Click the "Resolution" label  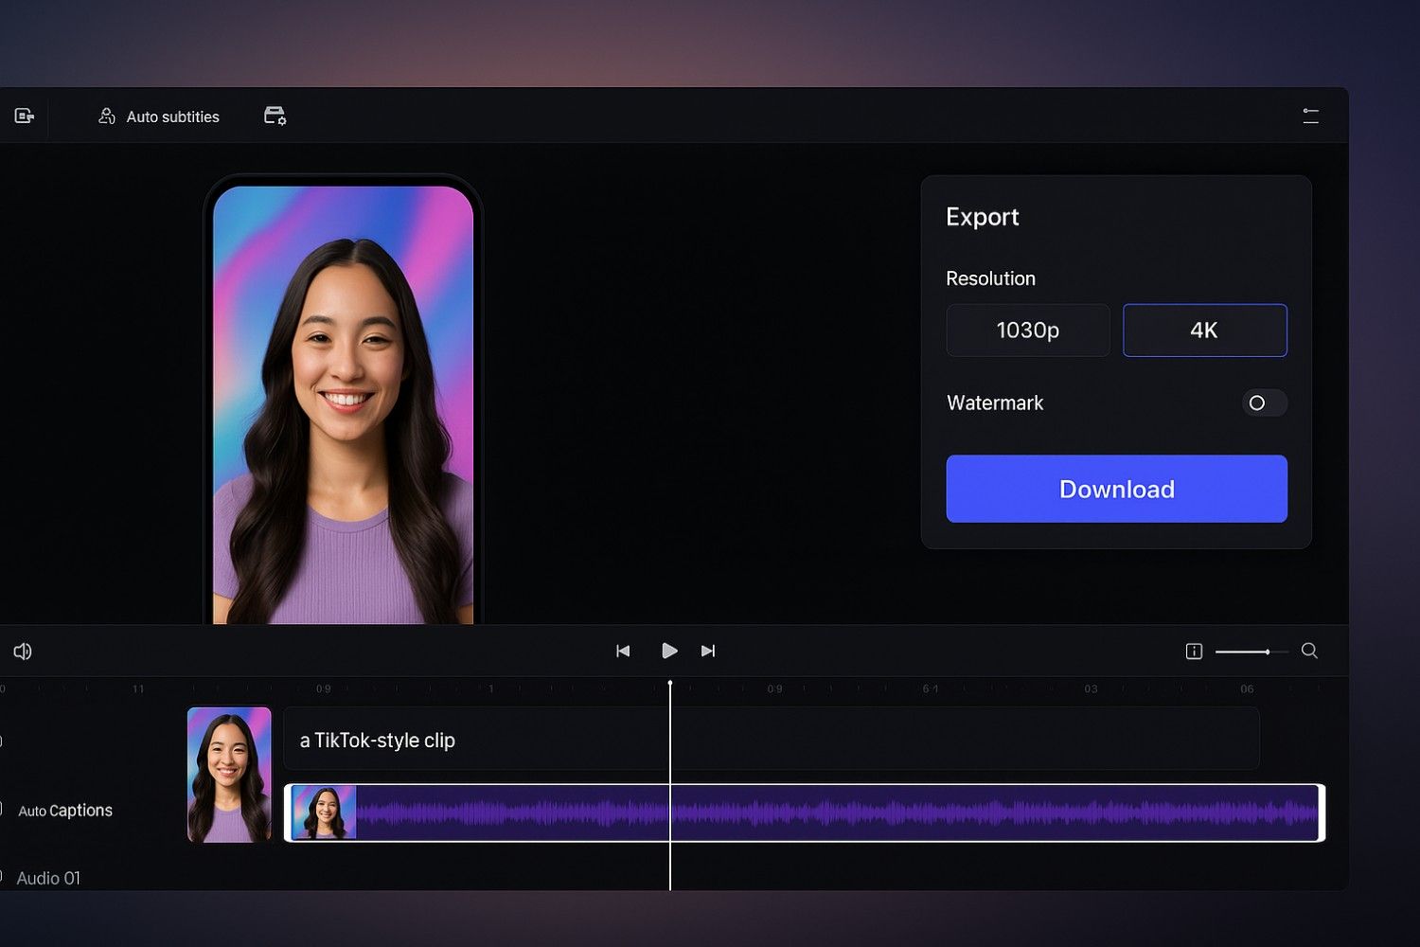(x=991, y=278)
